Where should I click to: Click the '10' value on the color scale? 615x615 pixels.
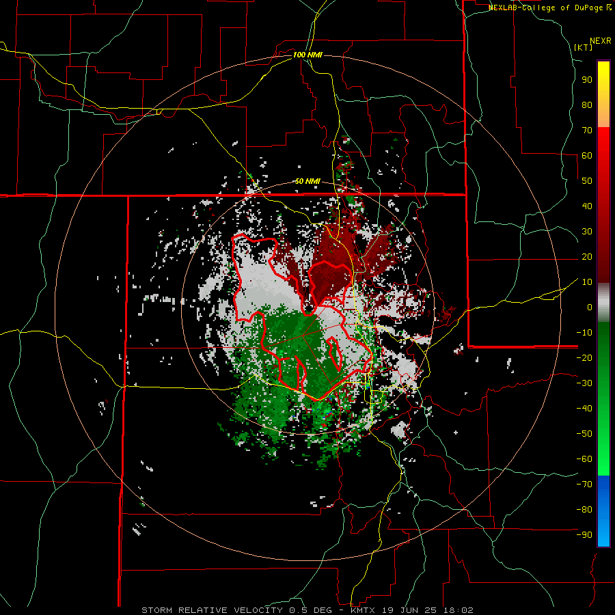click(587, 282)
